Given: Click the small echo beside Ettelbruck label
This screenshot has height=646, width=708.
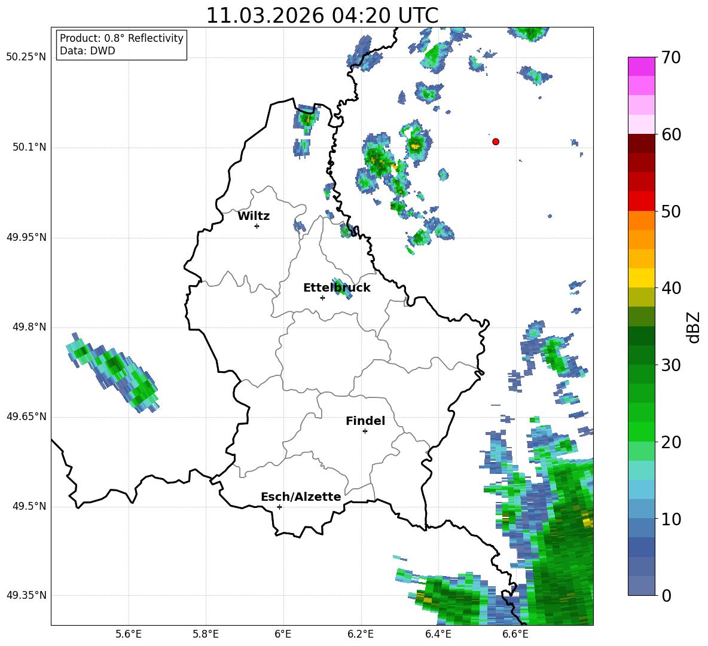Looking at the screenshot, I should click(342, 288).
